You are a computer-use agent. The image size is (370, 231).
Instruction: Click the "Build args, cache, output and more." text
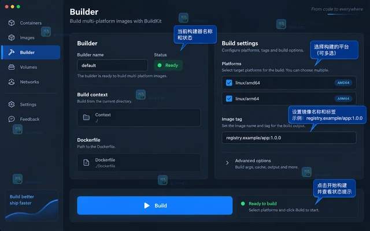[x=267, y=167]
